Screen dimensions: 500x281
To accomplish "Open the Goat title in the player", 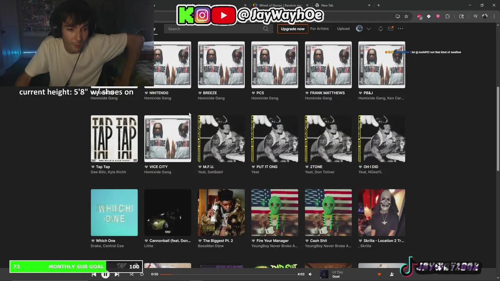I will [336, 277].
